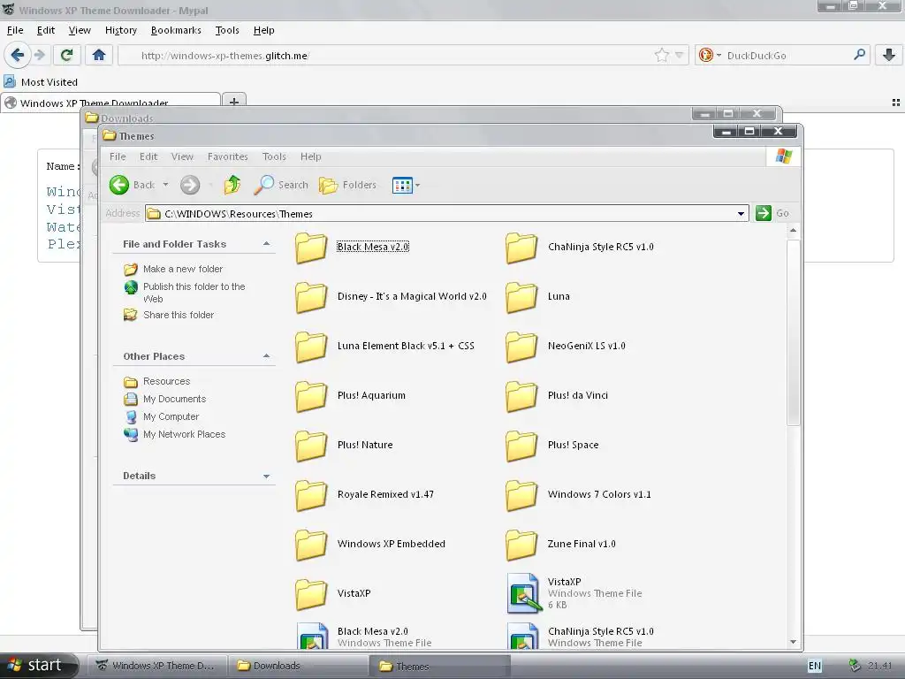This screenshot has width=905, height=679.
Task: Open the Mypal downloads arrow button
Action: click(x=889, y=56)
